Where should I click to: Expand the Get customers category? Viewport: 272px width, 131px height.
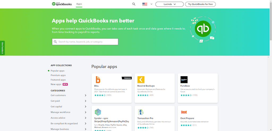pyautogui.click(x=86, y=95)
